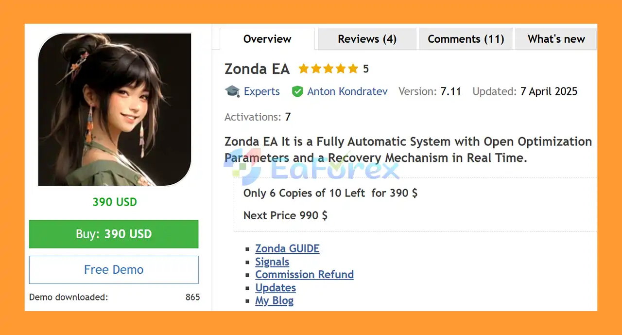622x335 pixels.
Task: Click the graduation cap Experts icon
Action: coord(232,91)
